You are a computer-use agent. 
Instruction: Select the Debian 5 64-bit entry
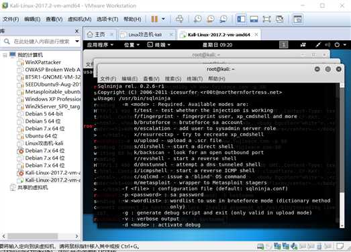pyautogui.click(x=44, y=114)
